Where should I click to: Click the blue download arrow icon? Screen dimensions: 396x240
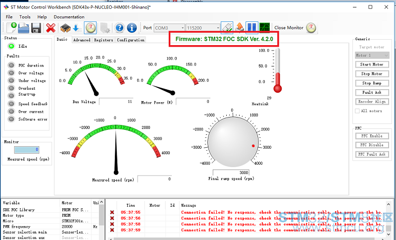click(77, 28)
